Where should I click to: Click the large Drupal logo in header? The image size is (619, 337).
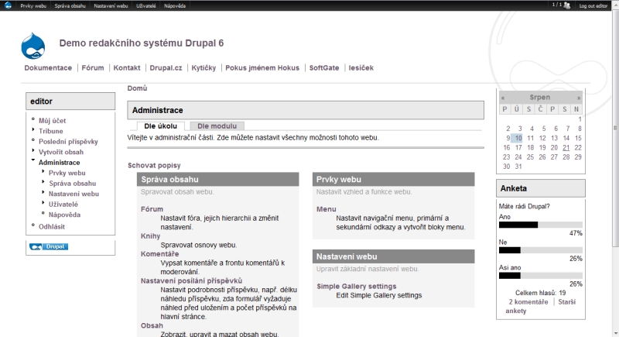[33, 46]
